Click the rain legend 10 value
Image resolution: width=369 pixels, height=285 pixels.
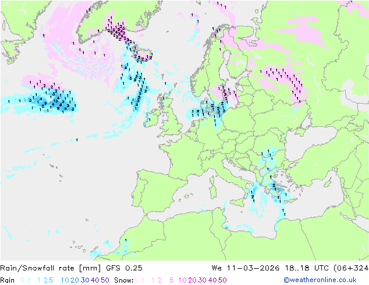65,280
